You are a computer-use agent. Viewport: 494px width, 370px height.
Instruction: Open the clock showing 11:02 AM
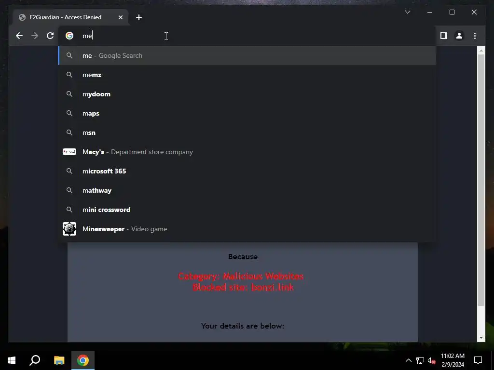(x=453, y=360)
